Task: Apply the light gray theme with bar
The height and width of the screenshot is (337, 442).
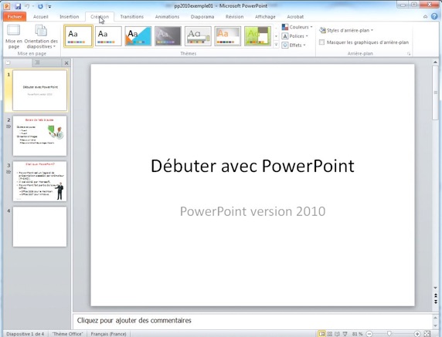Action: [198, 36]
